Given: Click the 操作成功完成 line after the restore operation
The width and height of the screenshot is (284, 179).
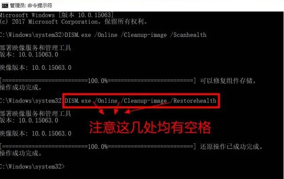Looking at the screenshot, I should [x=21, y=154].
